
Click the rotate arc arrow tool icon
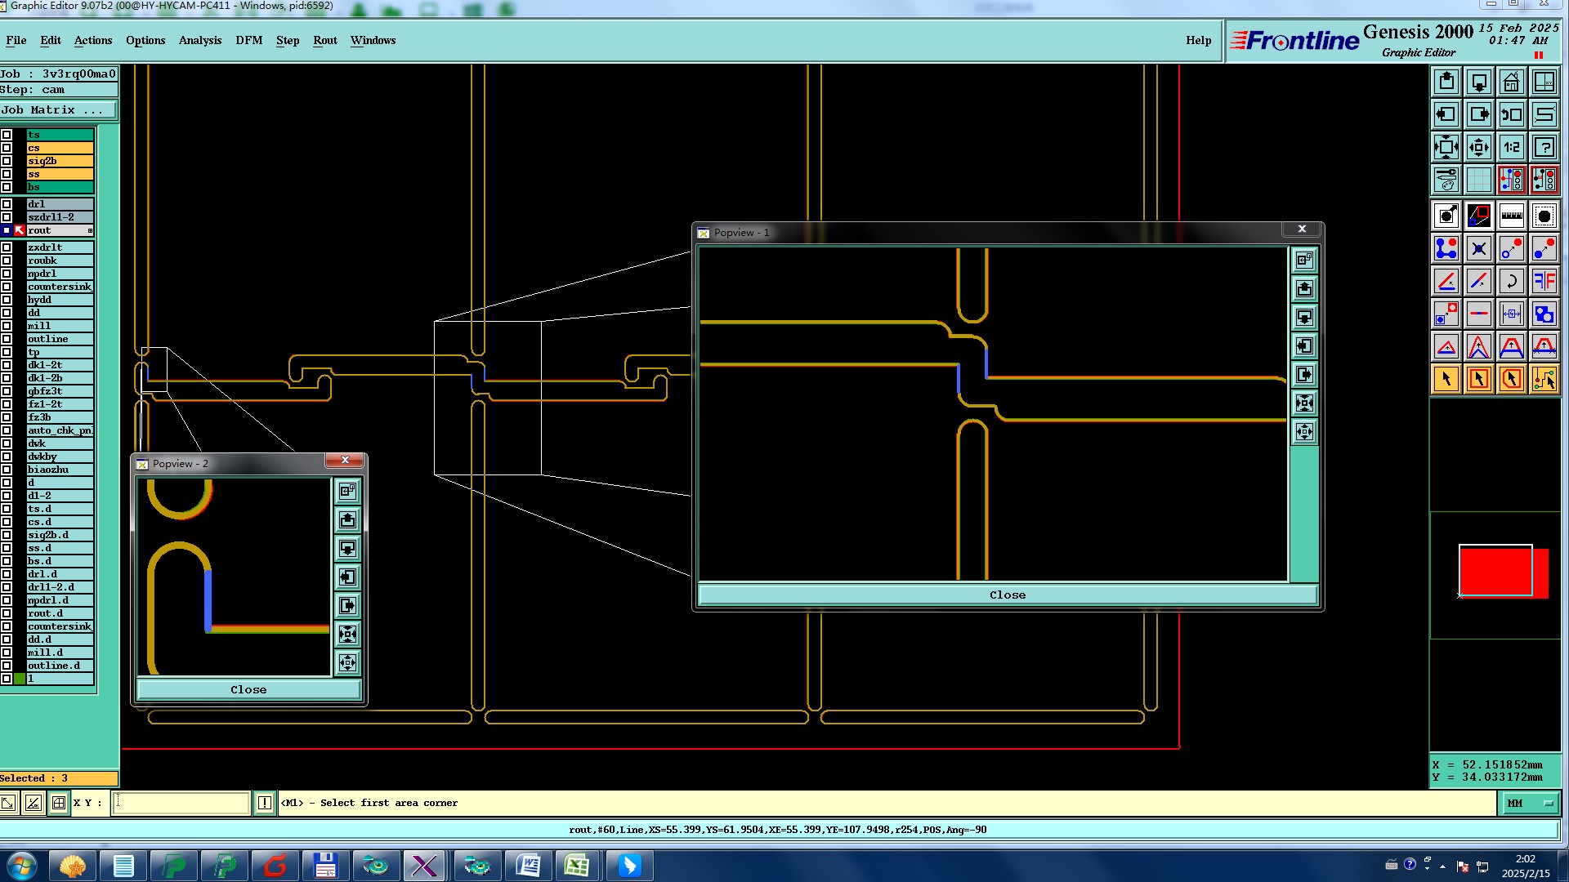tap(1511, 282)
